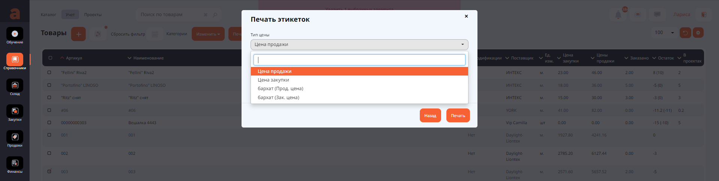Choose бархат (Прод. цена) from list
The image size is (719, 181).
280,89
